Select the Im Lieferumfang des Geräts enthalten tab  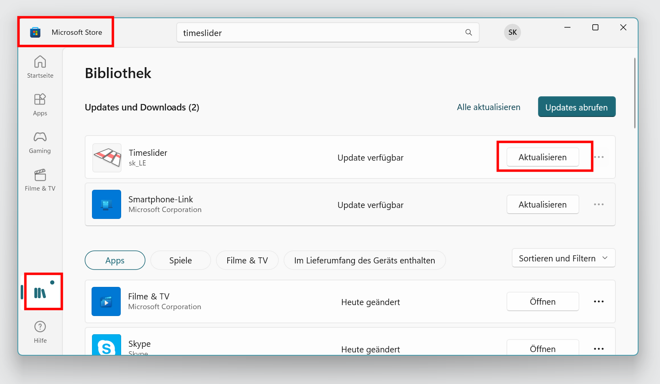click(364, 260)
